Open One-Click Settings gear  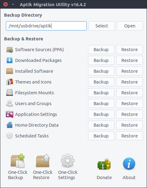point(68,161)
